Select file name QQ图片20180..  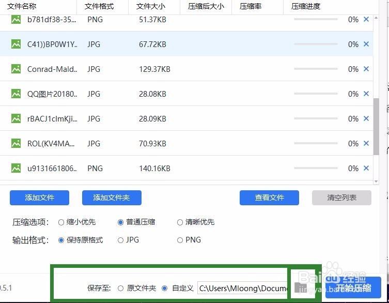52,94
